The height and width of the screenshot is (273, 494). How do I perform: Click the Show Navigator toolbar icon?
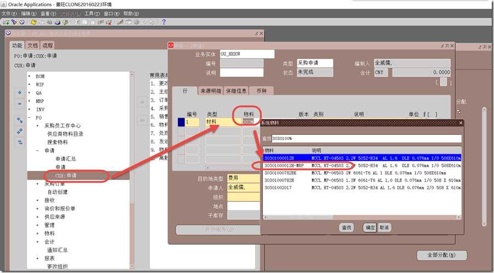point(22,22)
